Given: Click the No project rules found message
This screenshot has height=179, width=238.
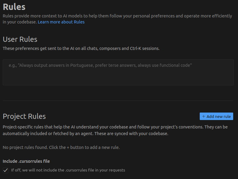Looking at the screenshot, I should click(x=61, y=147).
